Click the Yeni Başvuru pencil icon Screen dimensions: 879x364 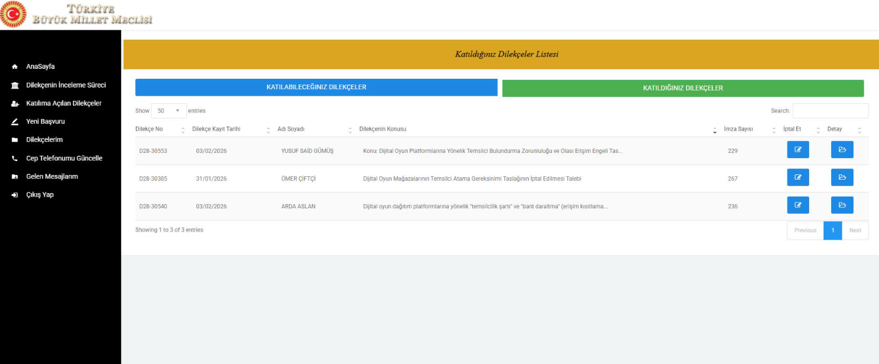point(15,122)
